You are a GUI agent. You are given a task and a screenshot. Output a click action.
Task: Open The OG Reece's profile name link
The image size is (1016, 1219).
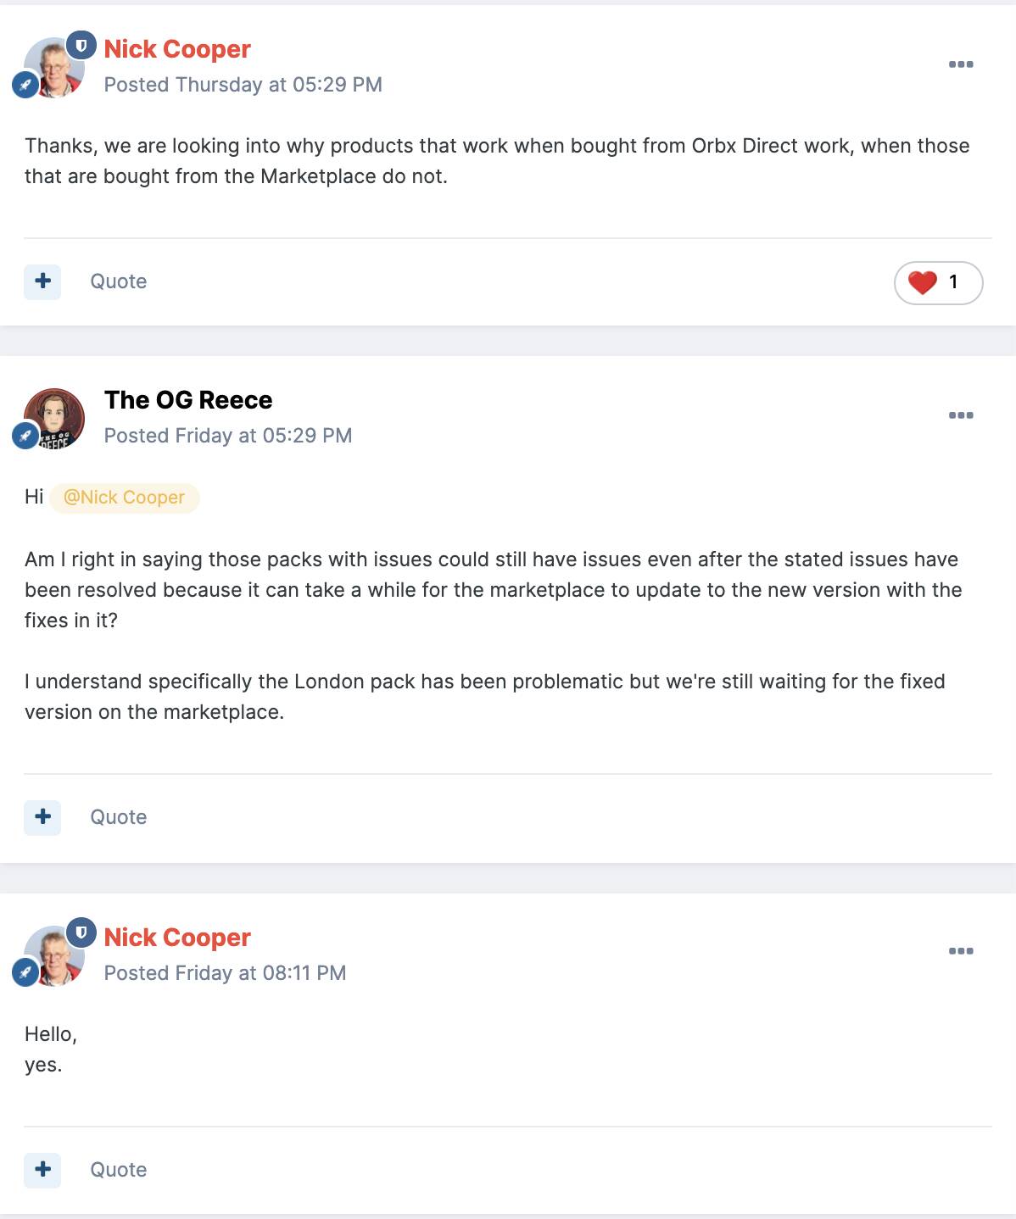[188, 400]
